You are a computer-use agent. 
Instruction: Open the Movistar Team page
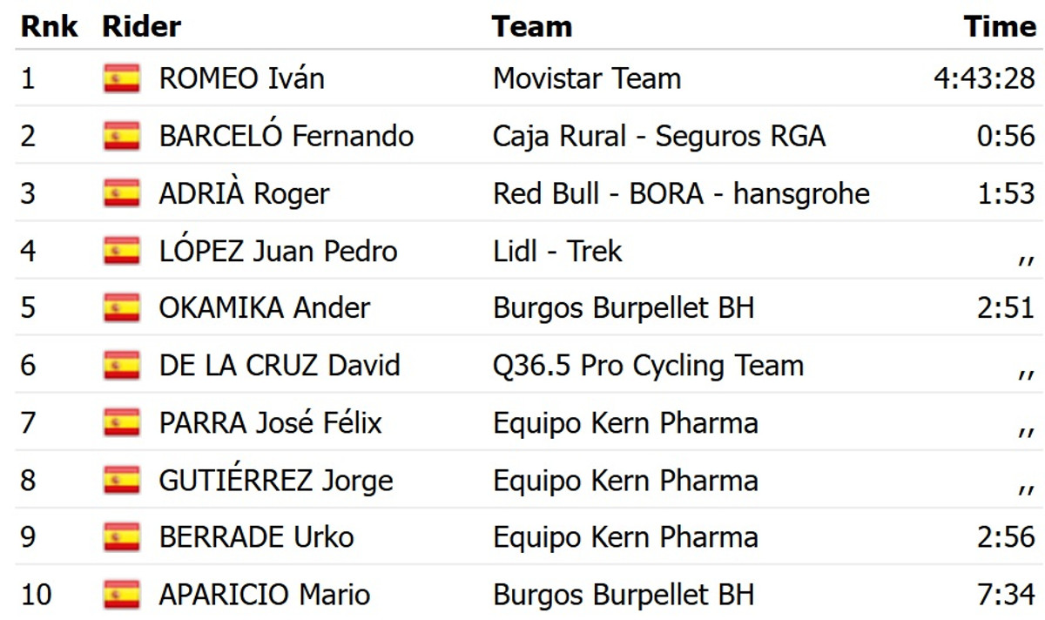tap(587, 78)
